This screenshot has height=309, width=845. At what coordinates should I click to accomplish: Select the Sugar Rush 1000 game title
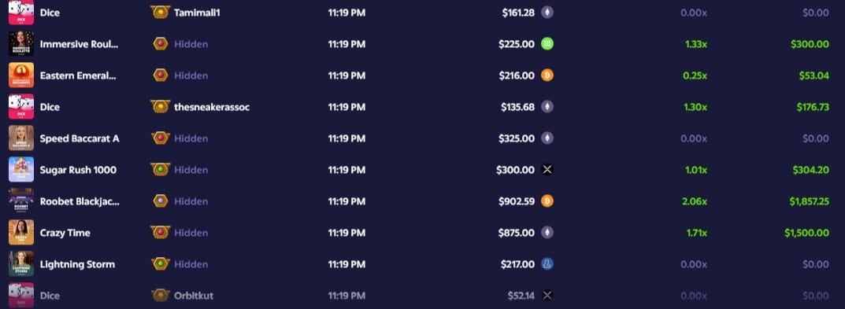78,170
